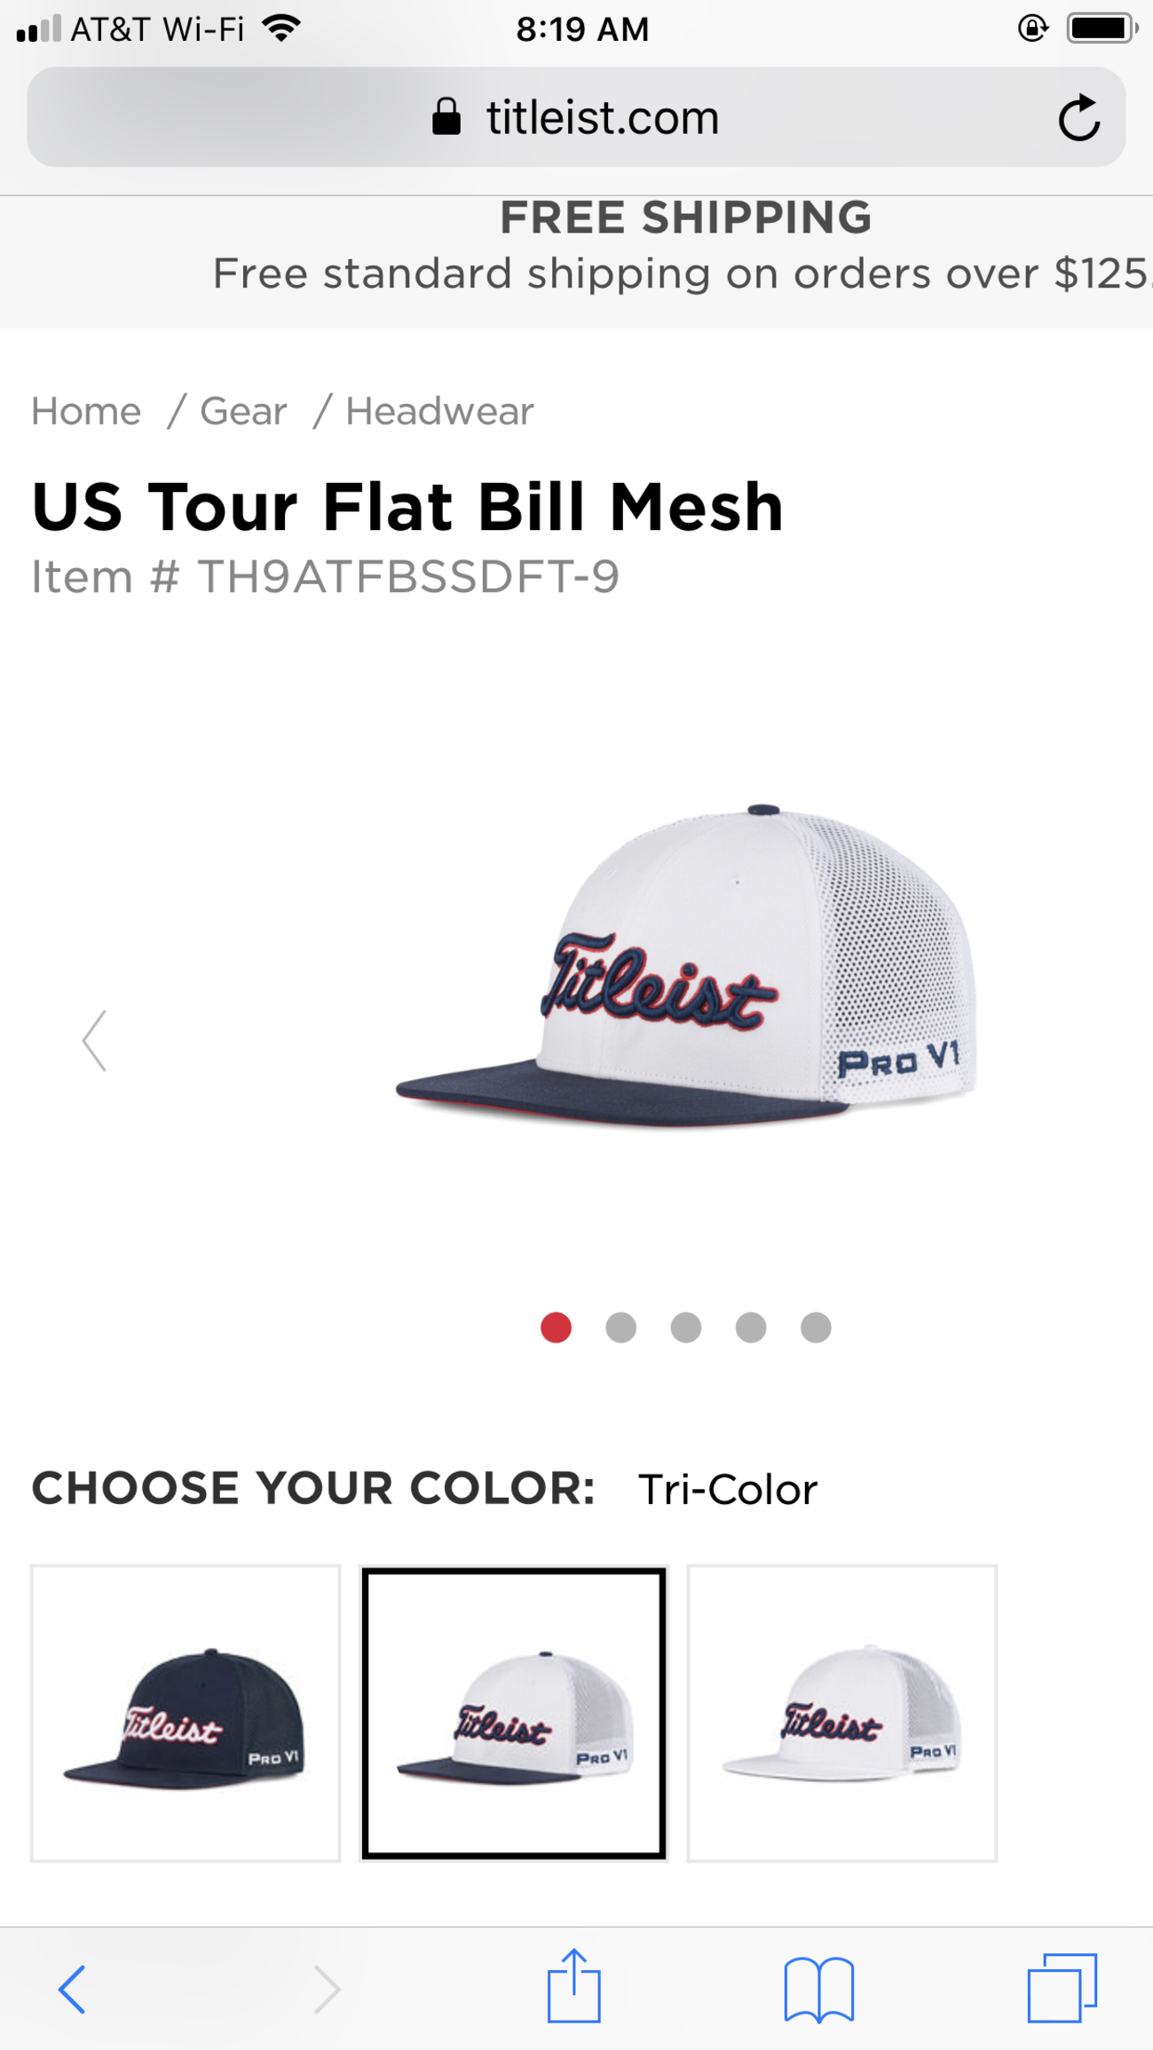Select the fourth carousel dot
The height and width of the screenshot is (2050, 1153).
pyautogui.click(x=750, y=1327)
